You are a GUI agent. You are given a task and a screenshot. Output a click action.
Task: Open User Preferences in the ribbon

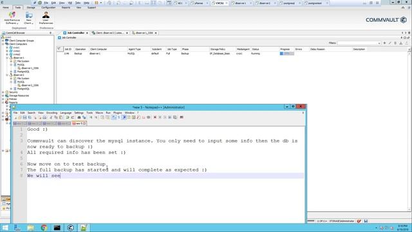pos(46,18)
